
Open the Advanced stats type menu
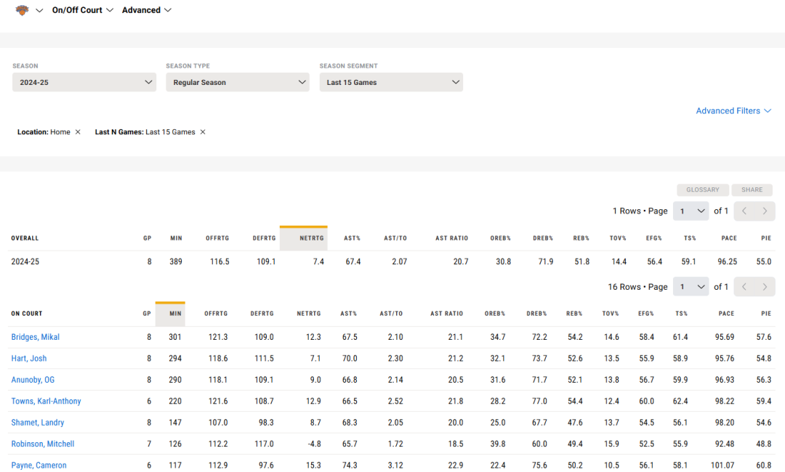coord(147,10)
